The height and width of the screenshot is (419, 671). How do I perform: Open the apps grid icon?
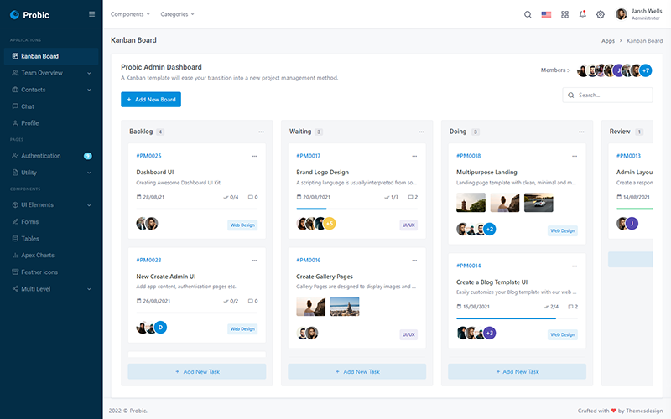pyautogui.click(x=564, y=14)
